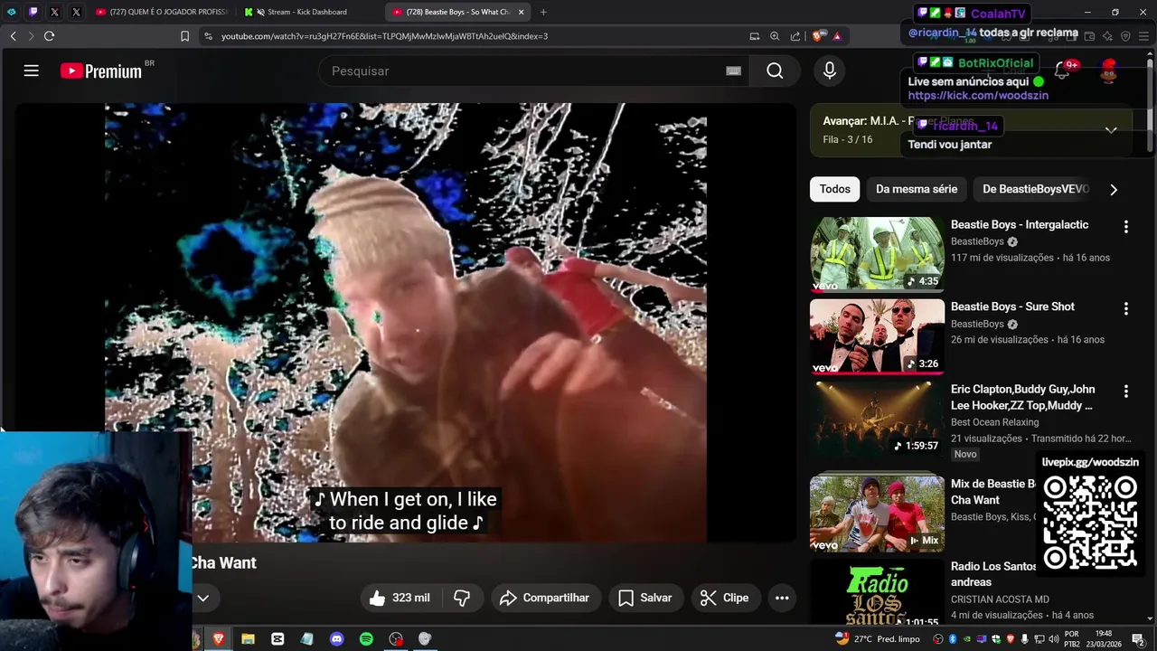Open OBS Studio from the taskbar
The image size is (1157, 651).
click(x=396, y=638)
